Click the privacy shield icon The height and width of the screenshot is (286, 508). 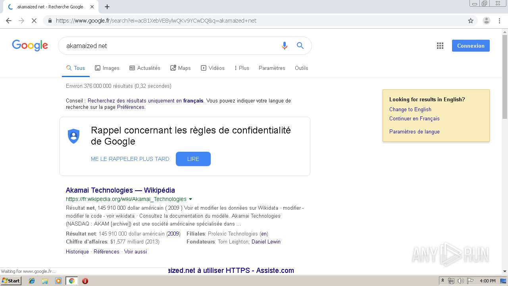coord(73,136)
